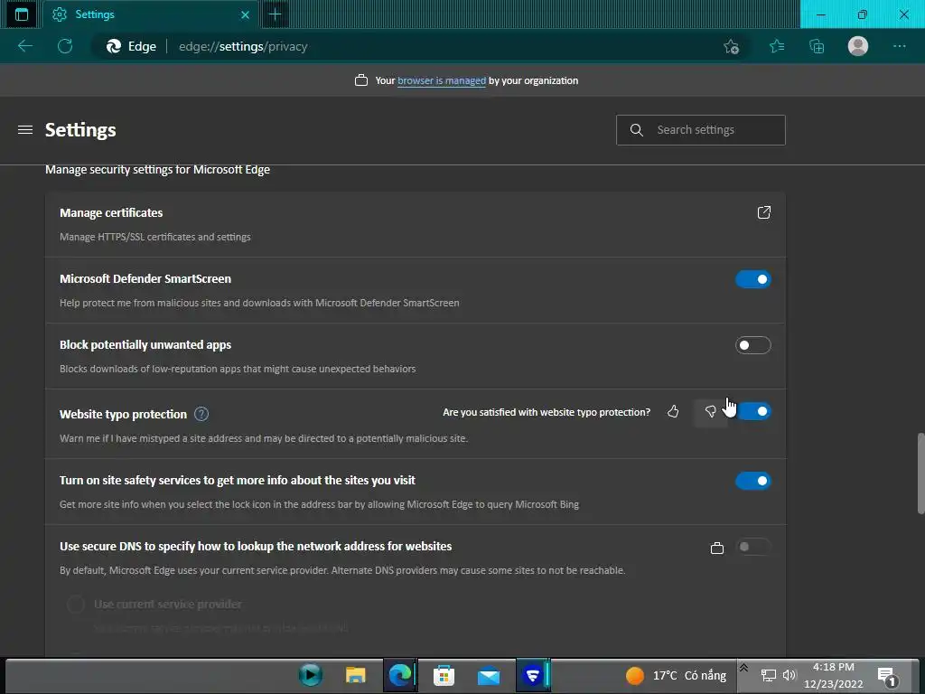Viewport: 925px width, 694px height.
Task: Click the managed-by-organization briefcase icon in banner
Action: coord(361,80)
